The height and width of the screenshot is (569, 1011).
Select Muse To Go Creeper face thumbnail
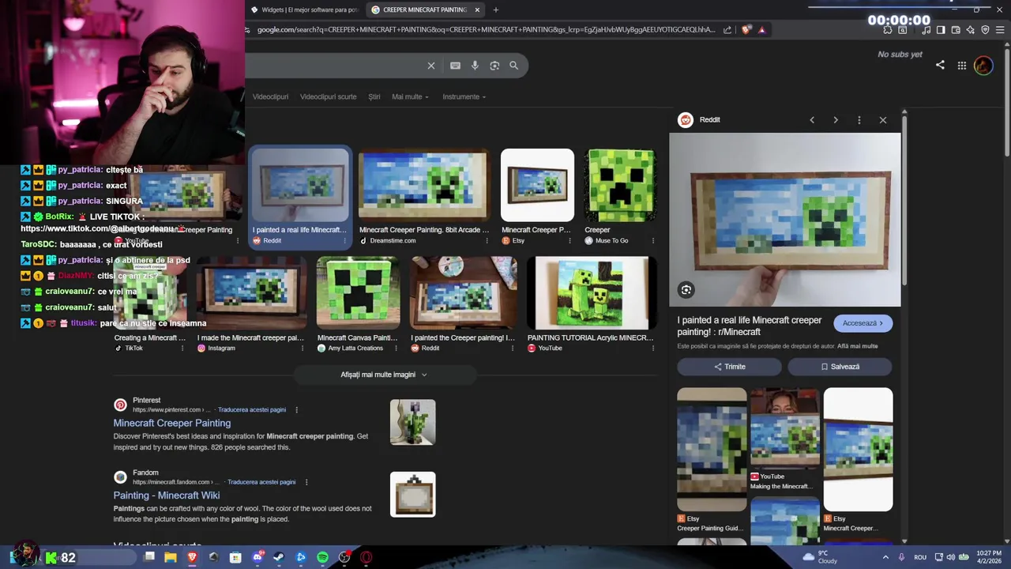tap(620, 185)
